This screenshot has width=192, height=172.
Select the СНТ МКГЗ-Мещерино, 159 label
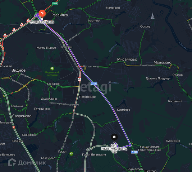pyautogui.click(x=114, y=149)
